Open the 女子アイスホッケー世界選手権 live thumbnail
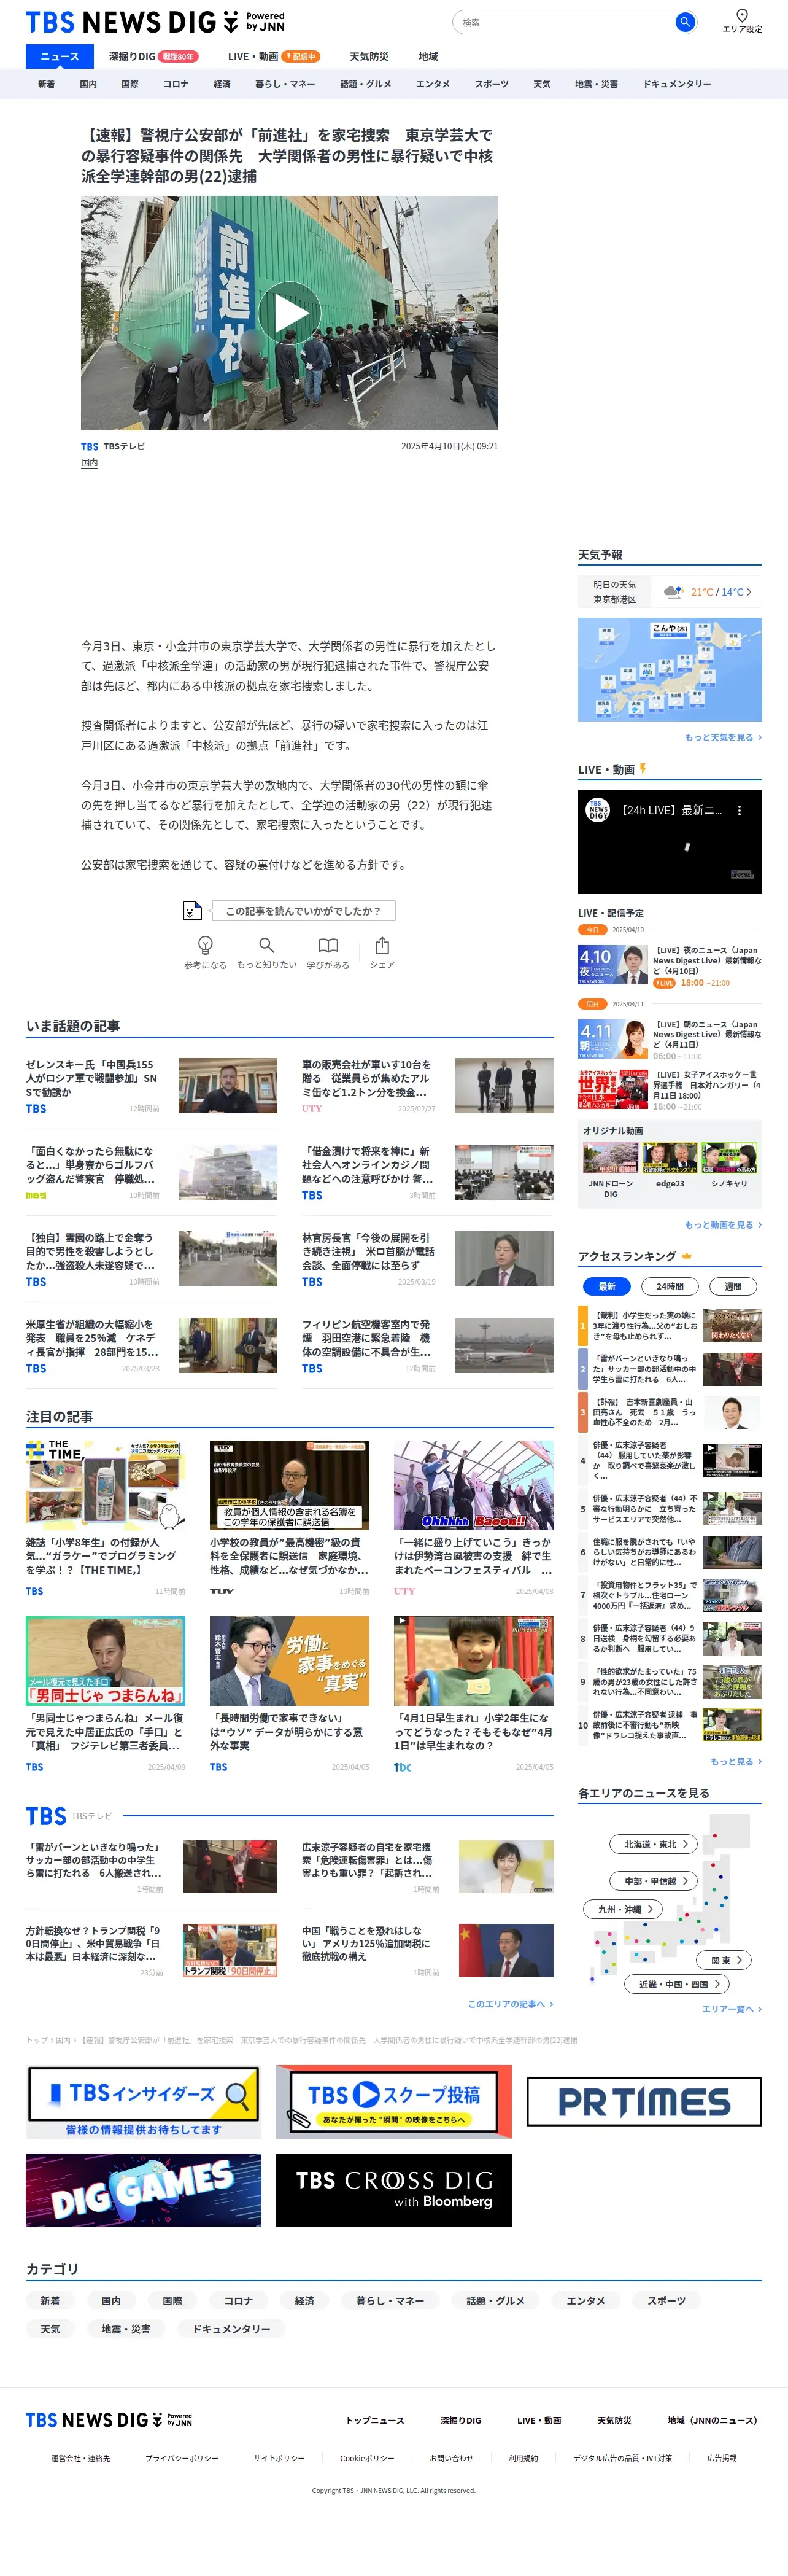This screenshot has height=2576, width=788. point(613,1089)
